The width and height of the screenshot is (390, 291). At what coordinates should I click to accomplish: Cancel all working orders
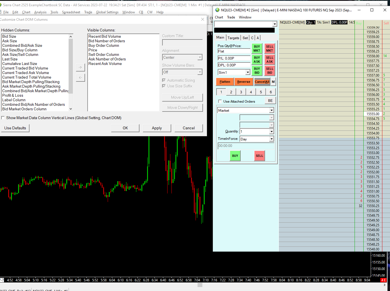tap(262, 82)
